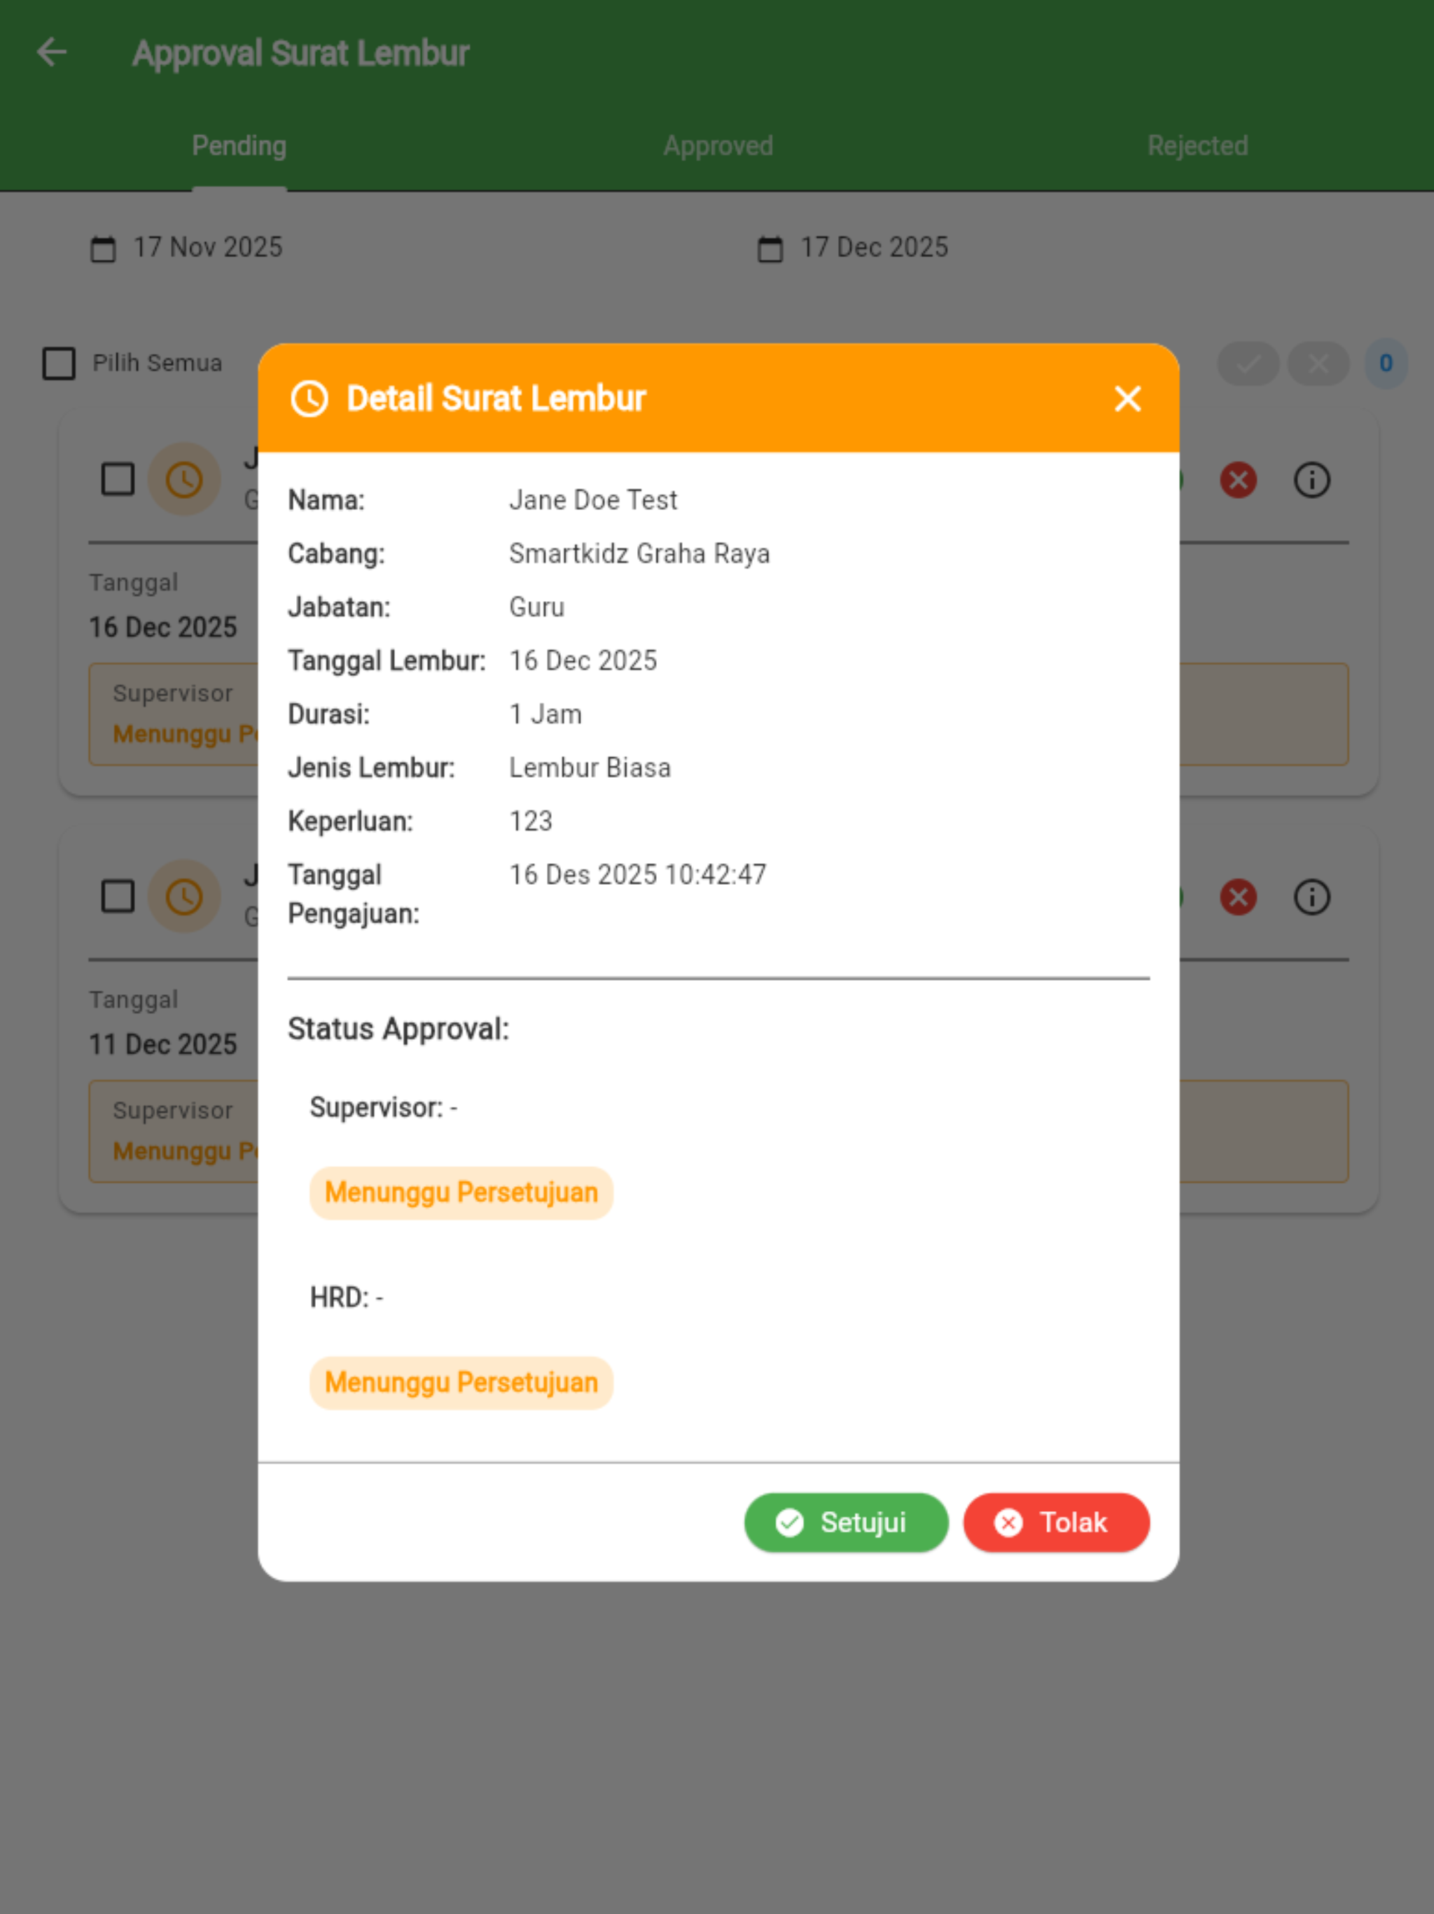
Task: Open info for the 11 Dec 2025 request
Action: pos(1311,897)
